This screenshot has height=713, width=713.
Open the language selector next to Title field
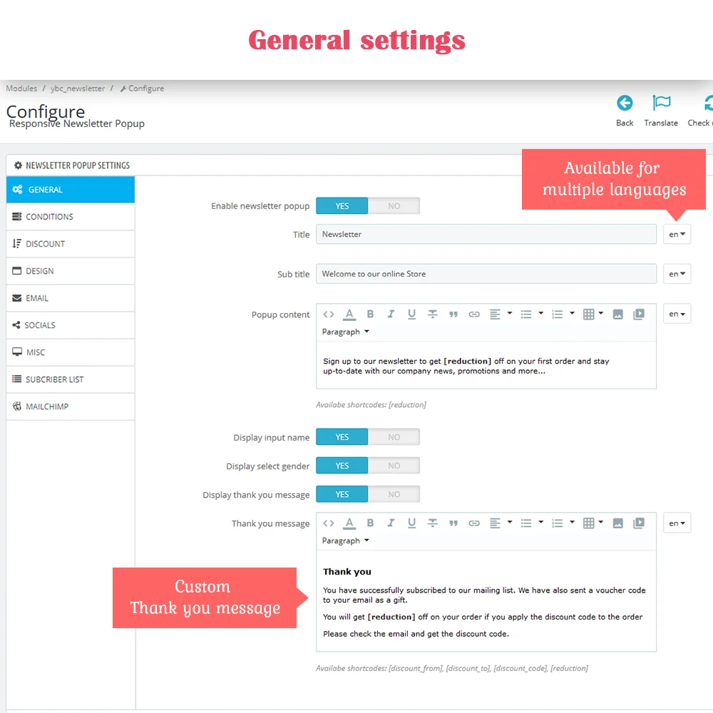click(x=676, y=234)
